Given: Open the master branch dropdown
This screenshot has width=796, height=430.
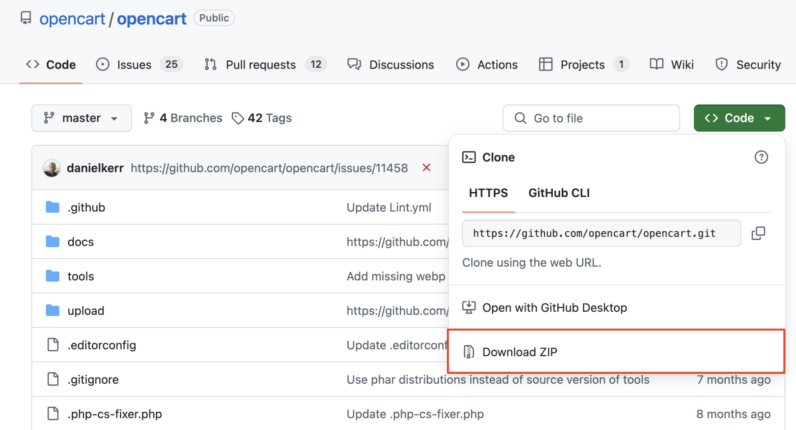Looking at the screenshot, I should click(x=81, y=118).
